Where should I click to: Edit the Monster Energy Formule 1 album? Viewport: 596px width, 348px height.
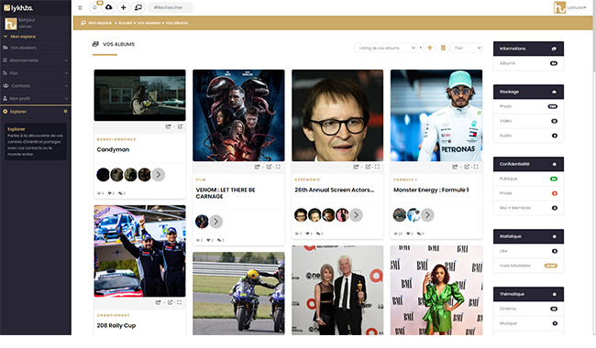(x=467, y=167)
